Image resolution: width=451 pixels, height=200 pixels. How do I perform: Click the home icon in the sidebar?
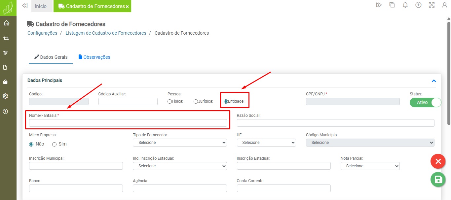(x=6, y=23)
